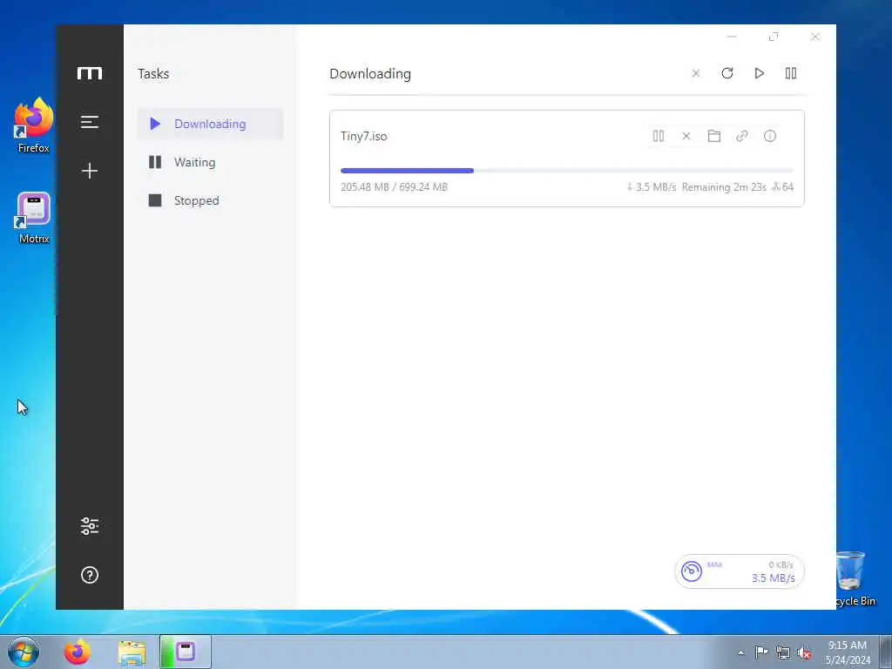Open the task list menu icon
The height and width of the screenshot is (669, 892).
pyautogui.click(x=90, y=122)
